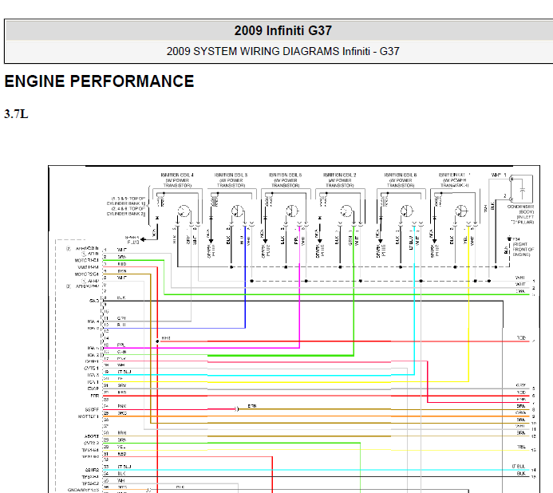
Task: Click the "2009 Infiniti G37" title heading
Action: (282, 30)
